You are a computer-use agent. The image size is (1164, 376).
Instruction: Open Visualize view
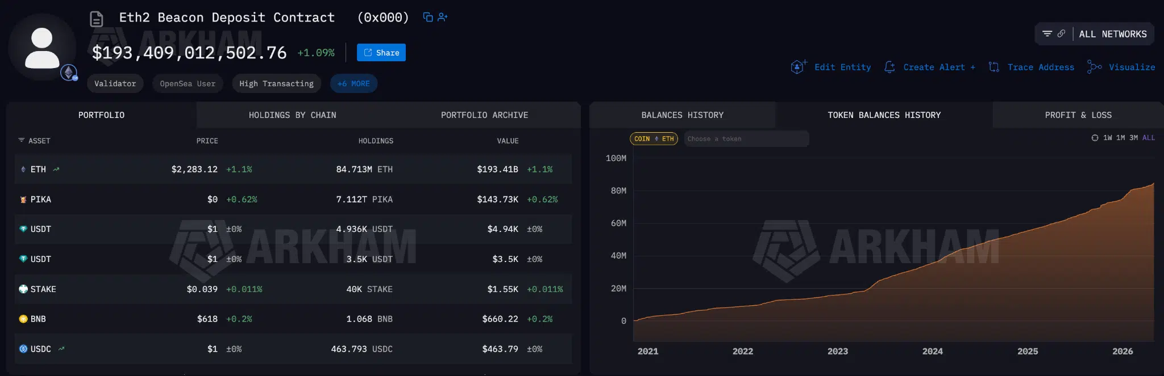(x=1132, y=67)
